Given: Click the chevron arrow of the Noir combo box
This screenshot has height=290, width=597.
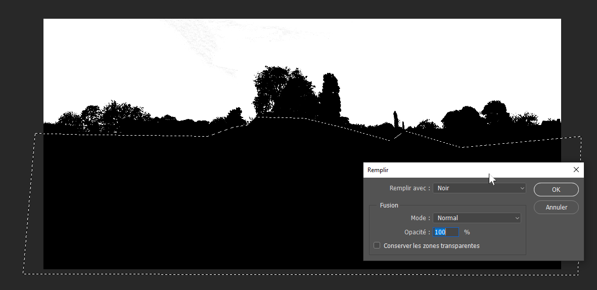Looking at the screenshot, I should point(522,188).
